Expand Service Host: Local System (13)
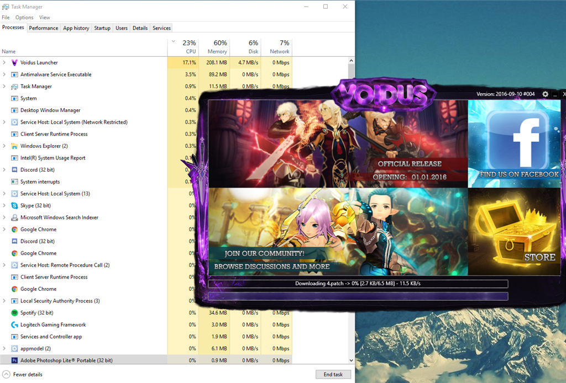This screenshot has width=566, height=383. [4, 194]
